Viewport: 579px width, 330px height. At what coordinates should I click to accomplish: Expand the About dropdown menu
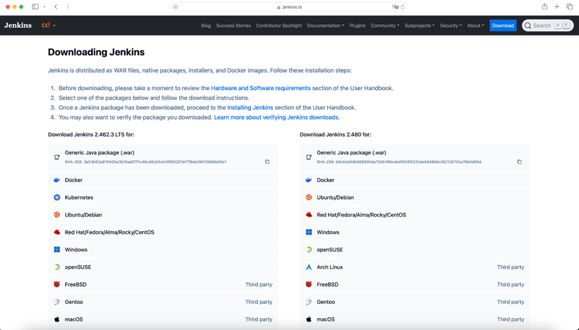click(x=475, y=25)
